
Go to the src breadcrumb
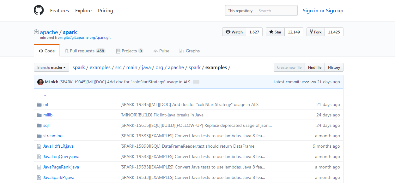(x=118, y=67)
